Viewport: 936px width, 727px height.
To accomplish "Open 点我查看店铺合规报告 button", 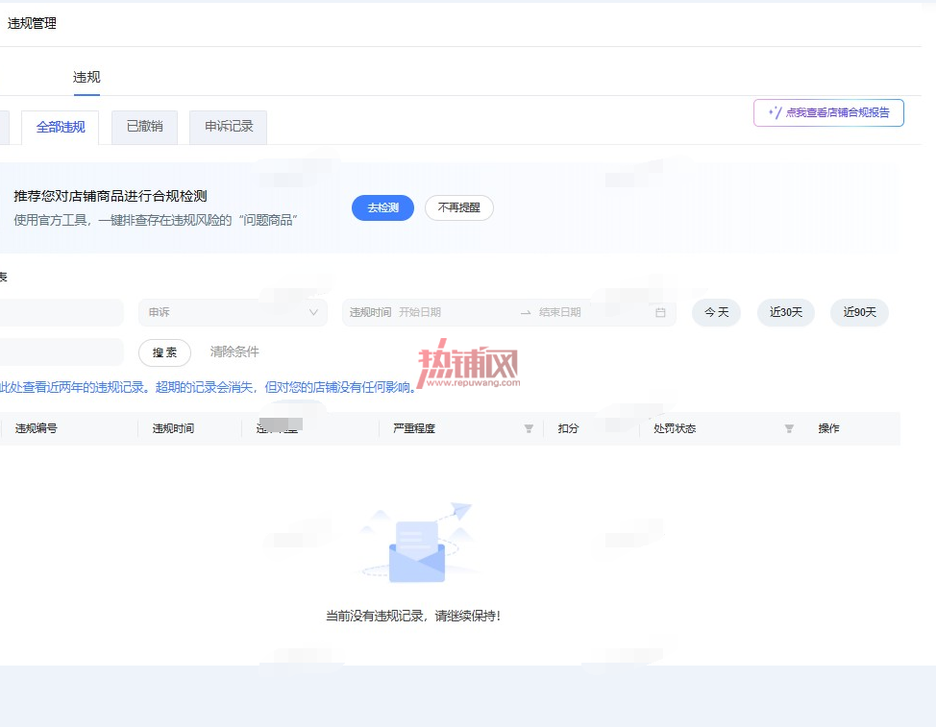I will tap(828, 112).
